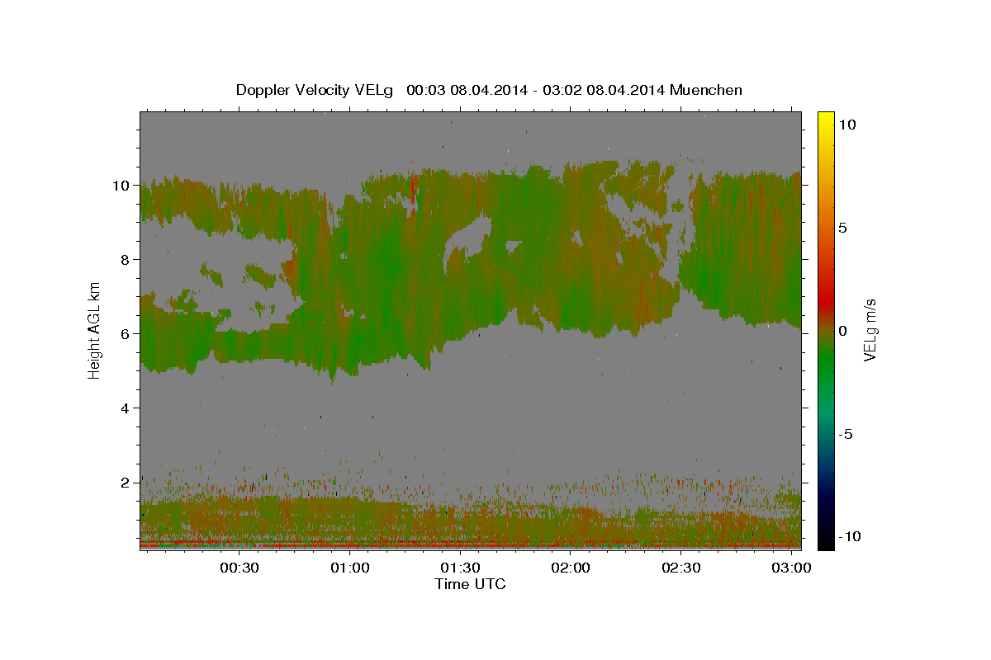Click the yellow top of the colorbar
Viewport: 991px width, 660px height.
(x=826, y=120)
